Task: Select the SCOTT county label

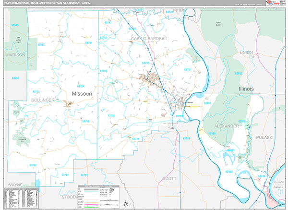Action: 169,178
